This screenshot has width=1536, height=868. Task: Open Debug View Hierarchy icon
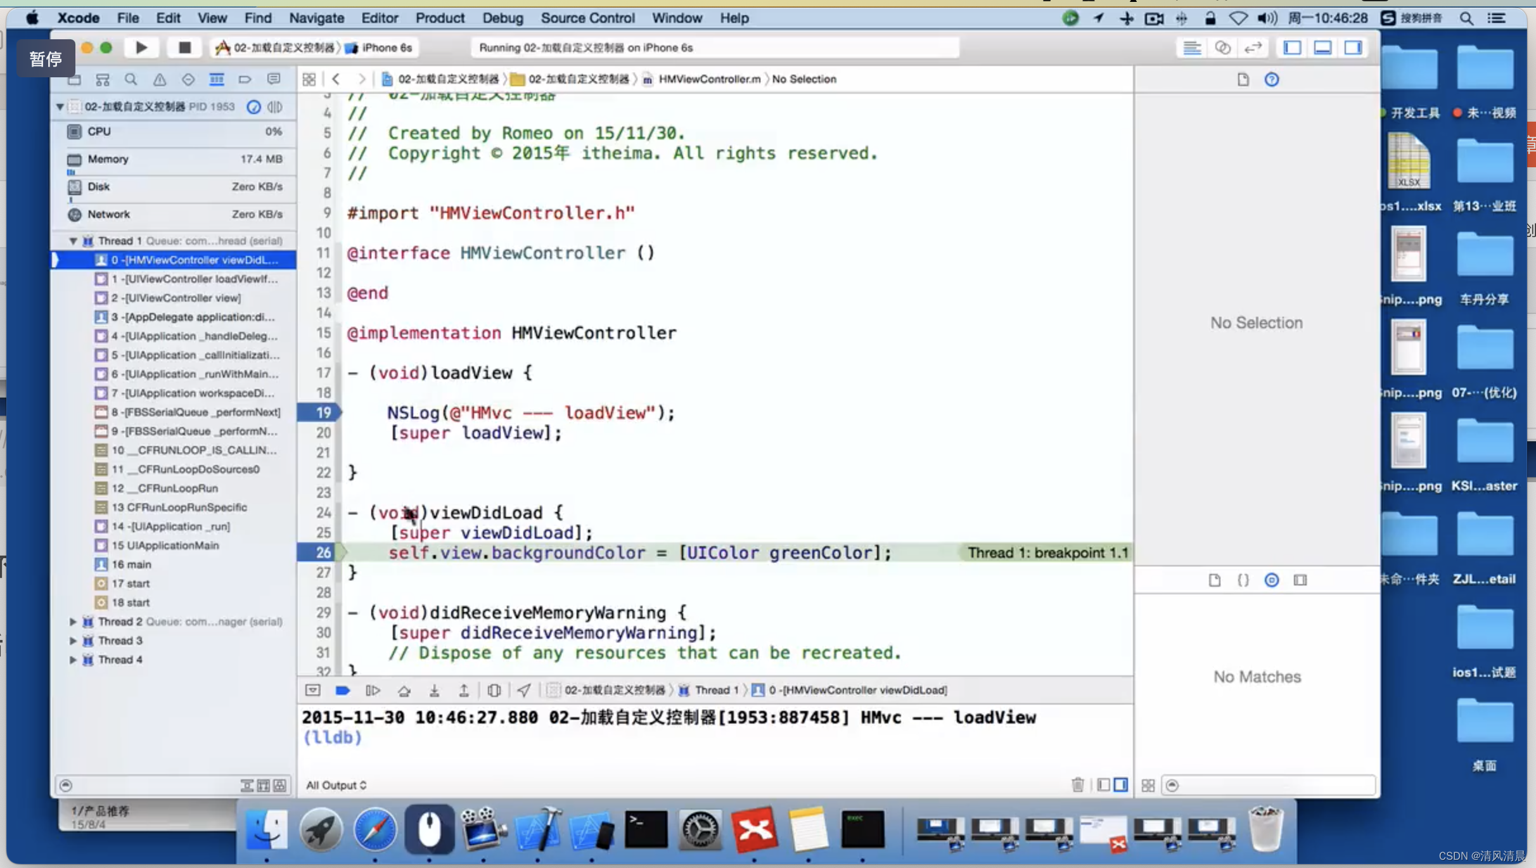[x=494, y=690]
